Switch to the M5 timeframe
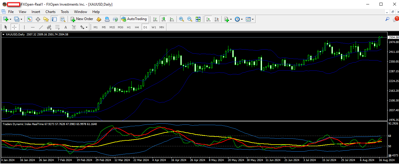399x164 pixels. click(x=104, y=27)
